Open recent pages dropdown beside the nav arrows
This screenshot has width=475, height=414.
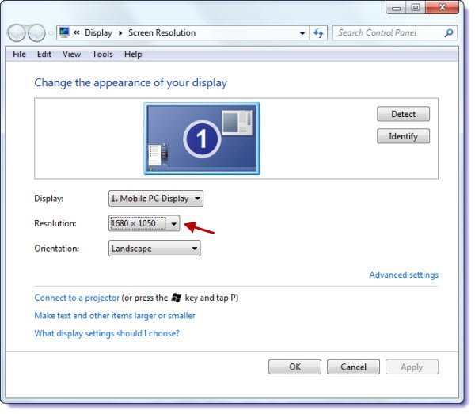[51, 33]
